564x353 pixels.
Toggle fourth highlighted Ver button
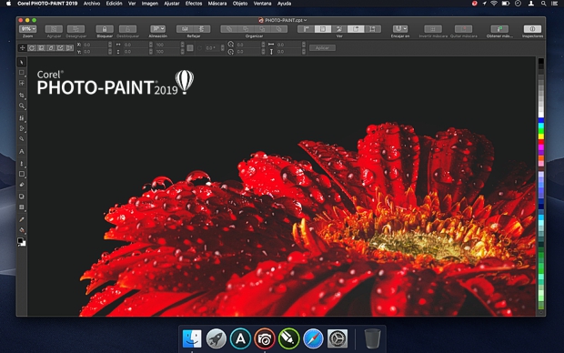coord(356,29)
